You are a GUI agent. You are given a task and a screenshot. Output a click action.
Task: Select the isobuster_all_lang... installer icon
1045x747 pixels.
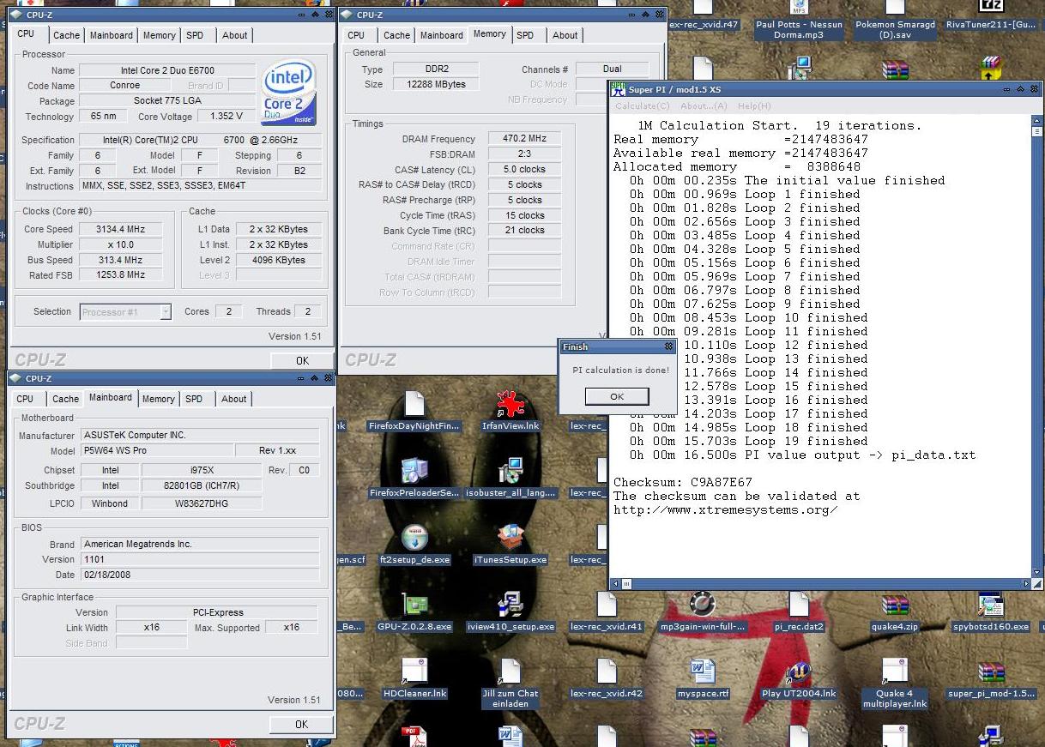pyautogui.click(x=510, y=472)
